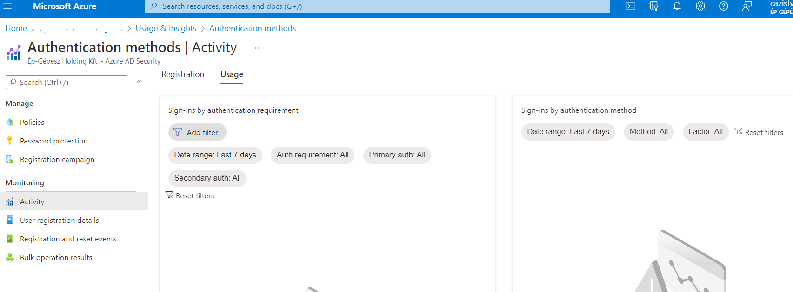The height and width of the screenshot is (292, 793).
Task: Switch to the Registration tab
Action: 183,74
